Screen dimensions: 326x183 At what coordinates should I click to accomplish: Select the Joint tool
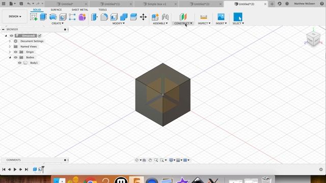pyautogui.click(x=165, y=17)
